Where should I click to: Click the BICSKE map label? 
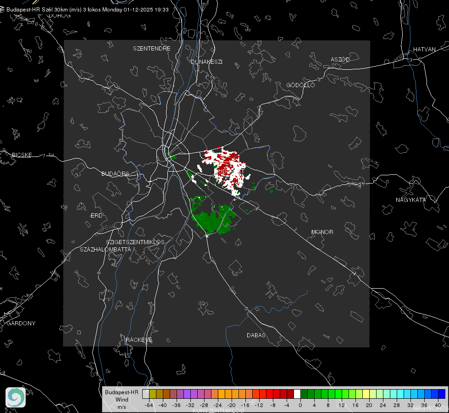tap(22, 155)
